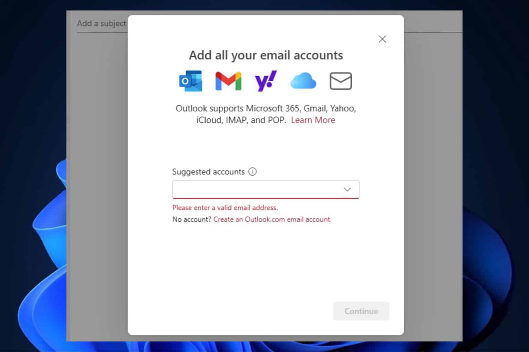The image size is (529, 352).
Task: Click the iCloud cloud icon
Action: (303, 81)
